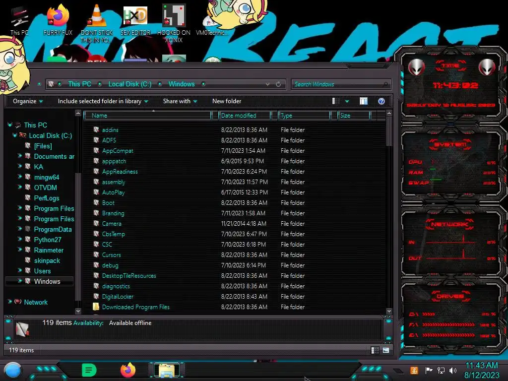Open Include selected folder in library dropdown

(103, 101)
